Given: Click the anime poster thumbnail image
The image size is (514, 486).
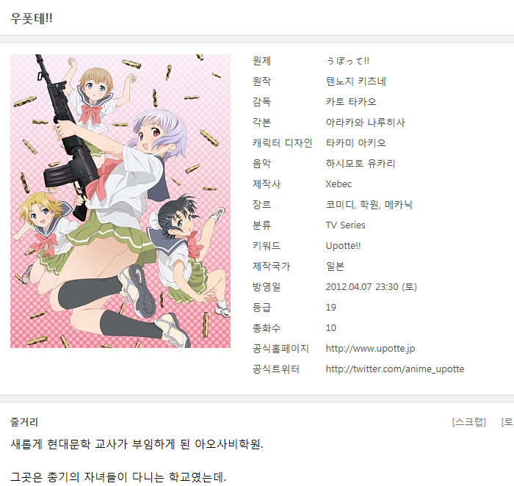Looking at the screenshot, I should 120,201.
